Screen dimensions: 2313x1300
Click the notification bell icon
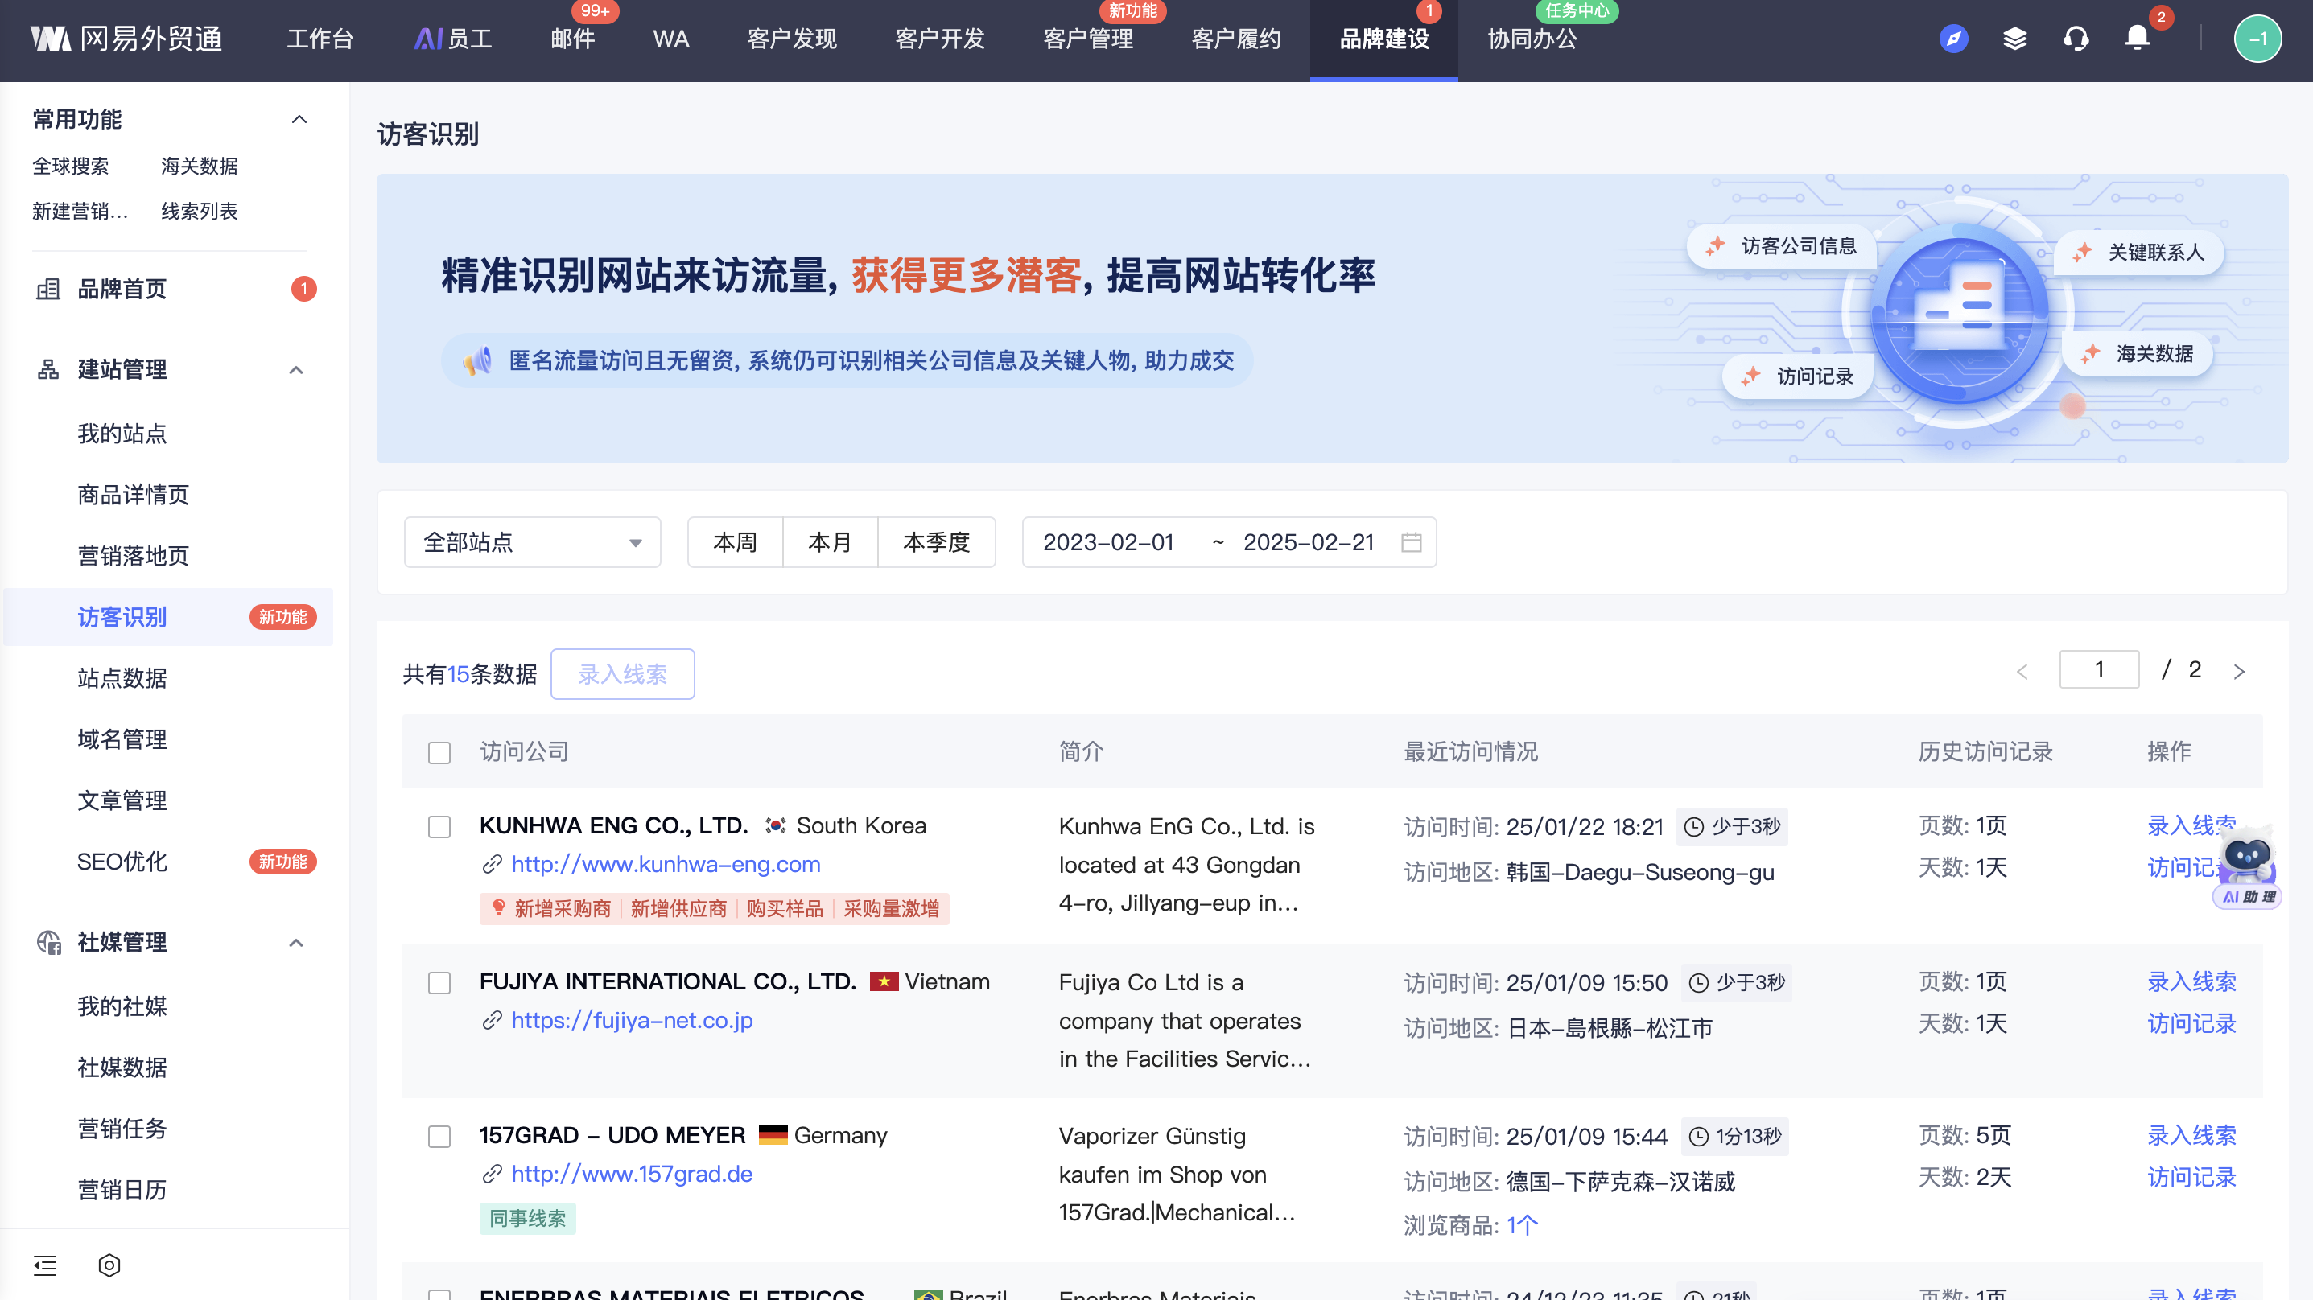(2136, 39)
